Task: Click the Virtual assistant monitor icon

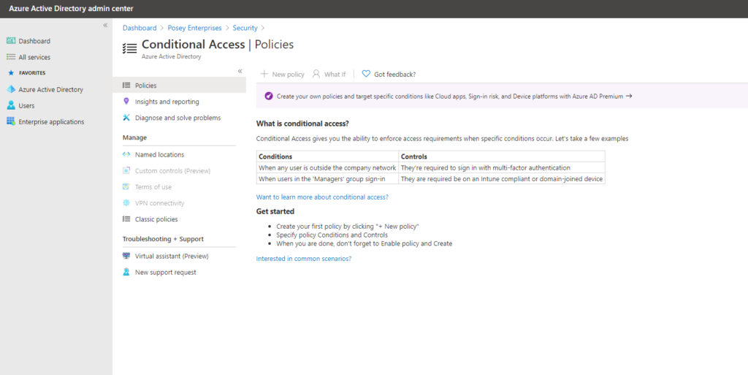Action: click(x=126, y=256)
